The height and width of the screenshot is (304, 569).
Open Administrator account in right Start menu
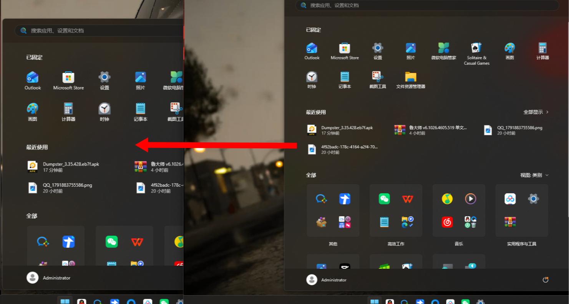tap(327, 280)
